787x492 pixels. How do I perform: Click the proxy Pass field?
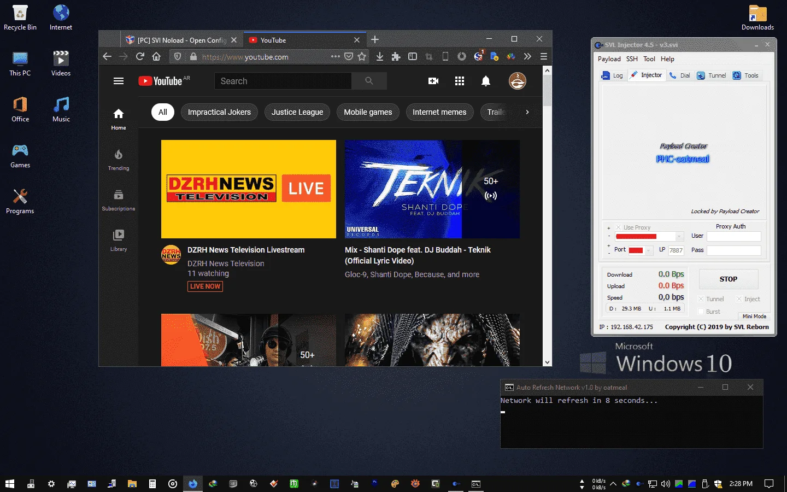tap(733, 250)
